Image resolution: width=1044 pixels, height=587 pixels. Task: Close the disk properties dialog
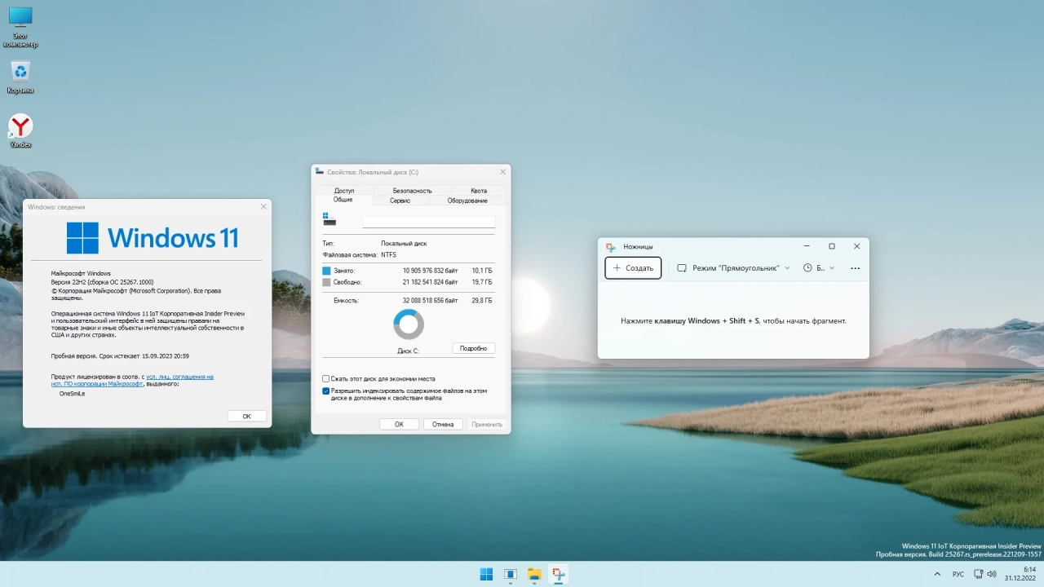point(503,172)
